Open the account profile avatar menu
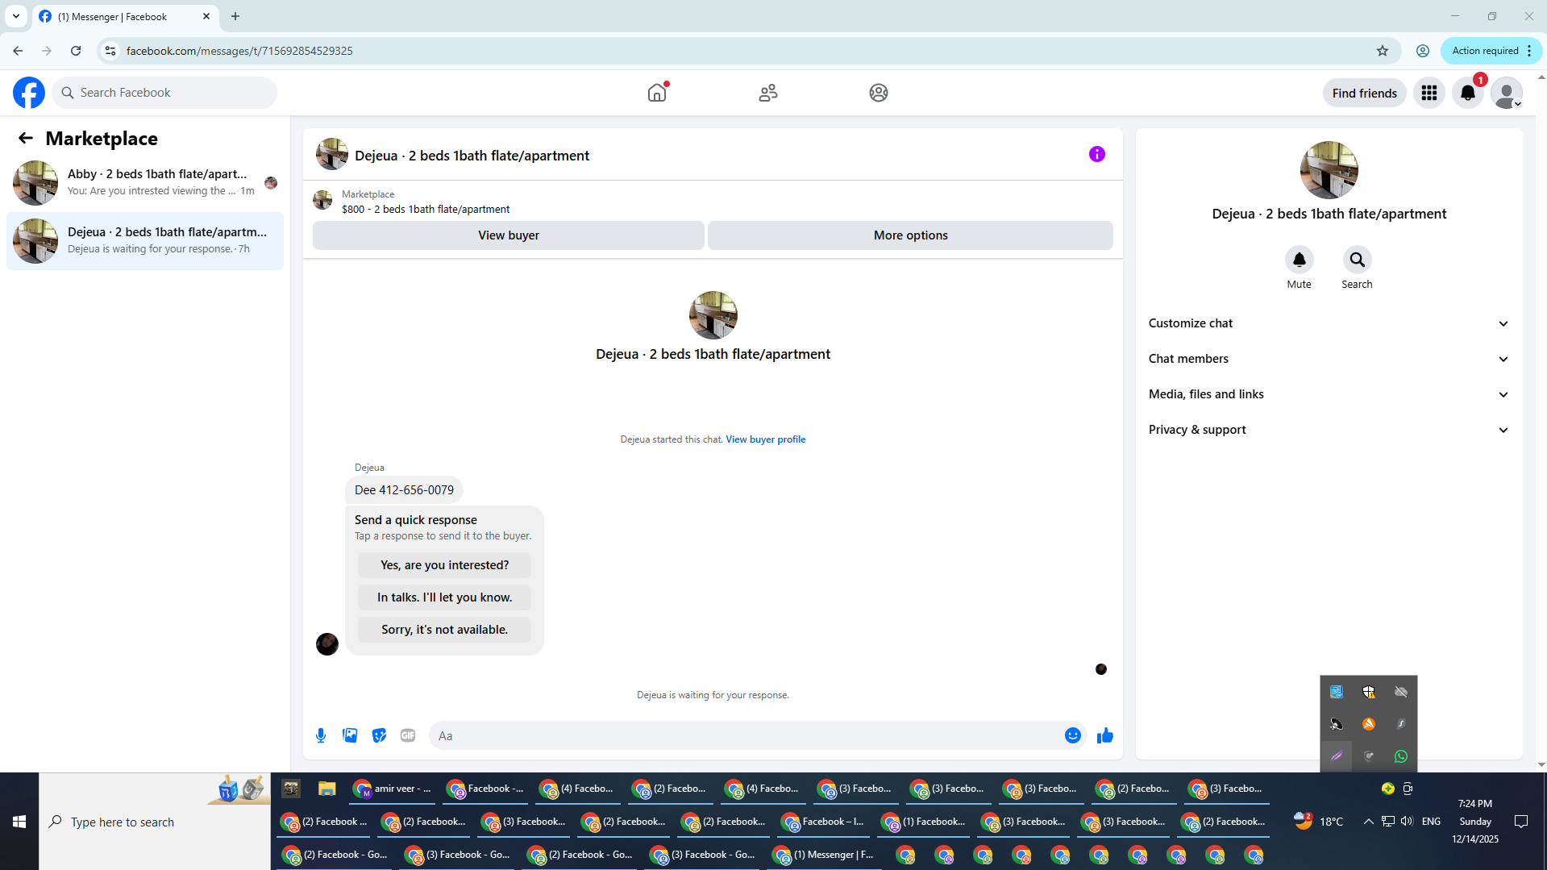Image resolution: width=1547 pixels, height=870 pixels. pos(1506,93)
